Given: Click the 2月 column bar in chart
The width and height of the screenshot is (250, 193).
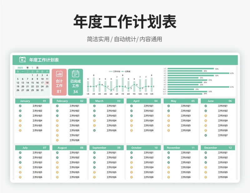Looking at the screenshot, I should [94, 85].
